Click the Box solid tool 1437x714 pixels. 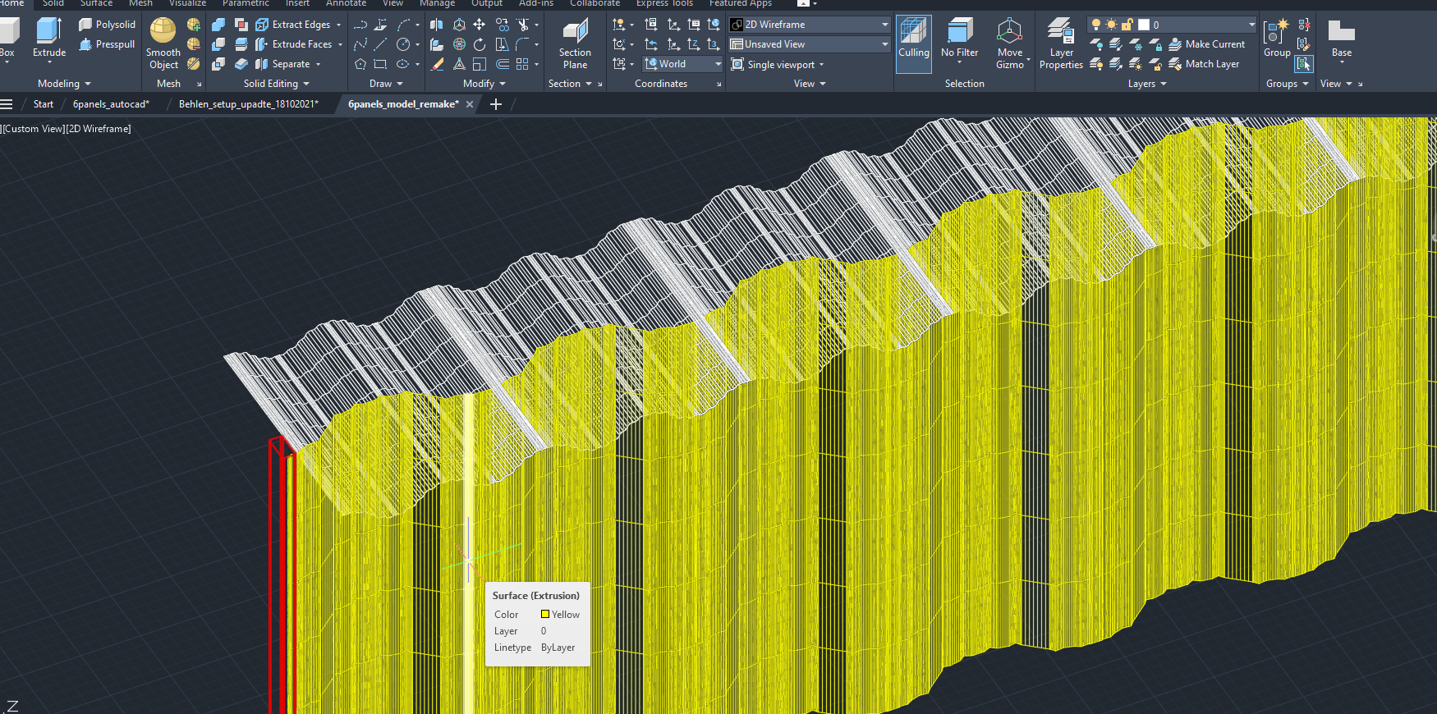coord(7,38)
